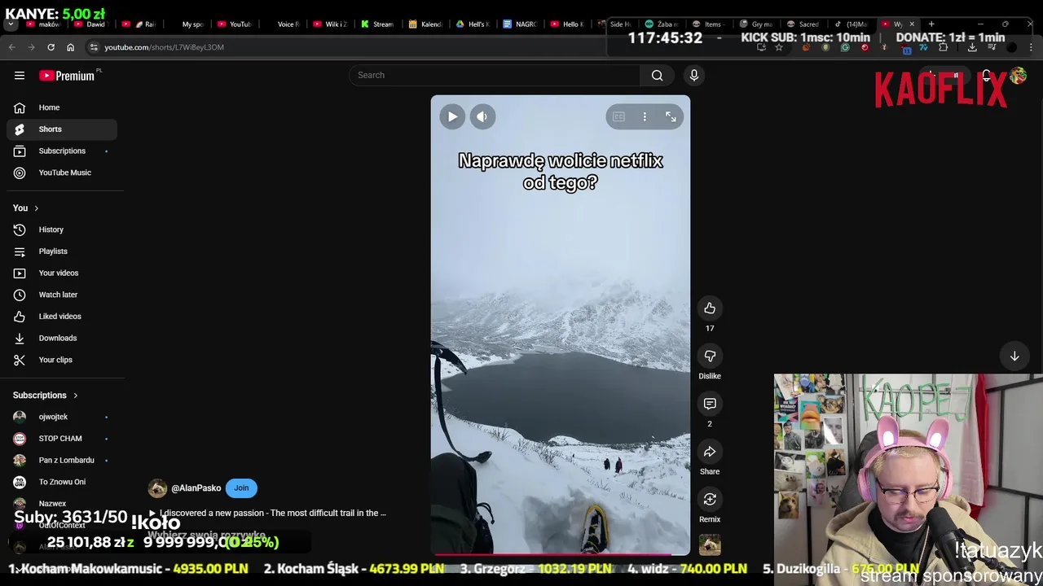Viewport: 1043px width, 586px height.
Task: Switch to the NAGRO browser tab
Action: tap(520, 24)
